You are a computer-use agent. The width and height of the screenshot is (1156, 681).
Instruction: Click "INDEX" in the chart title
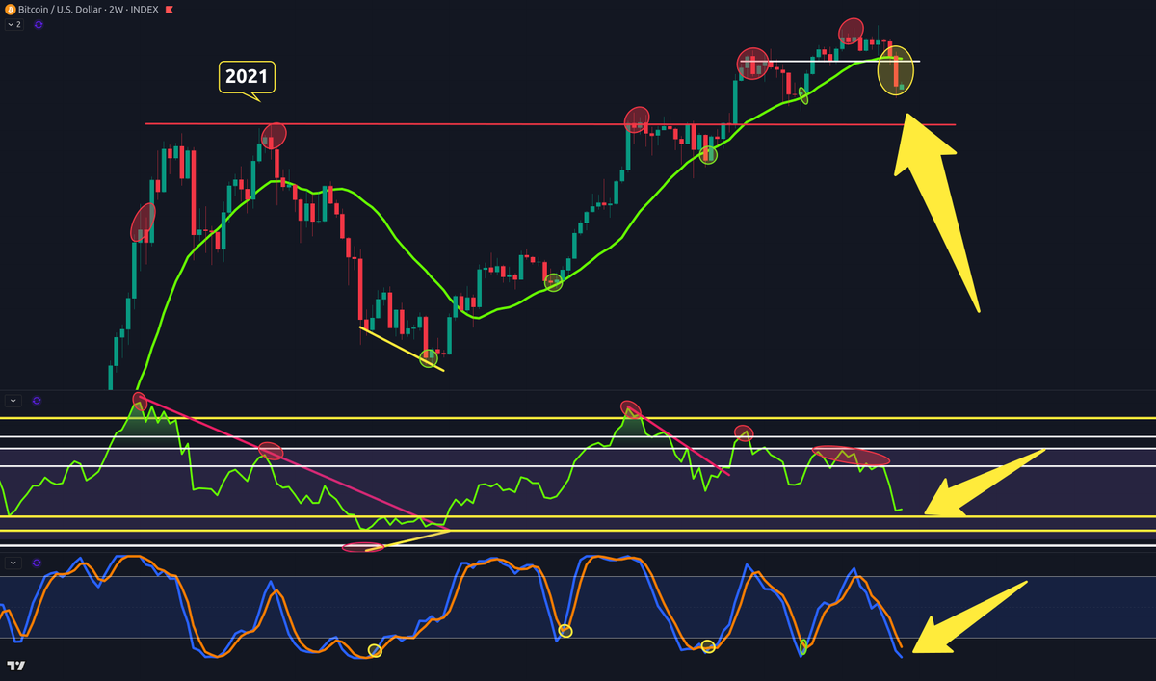coord(144,9)
